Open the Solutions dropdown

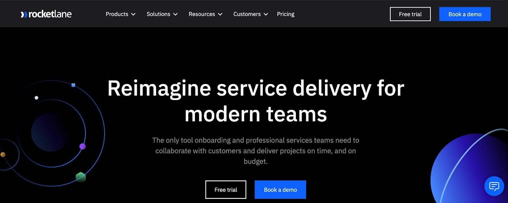coord(162,14)
